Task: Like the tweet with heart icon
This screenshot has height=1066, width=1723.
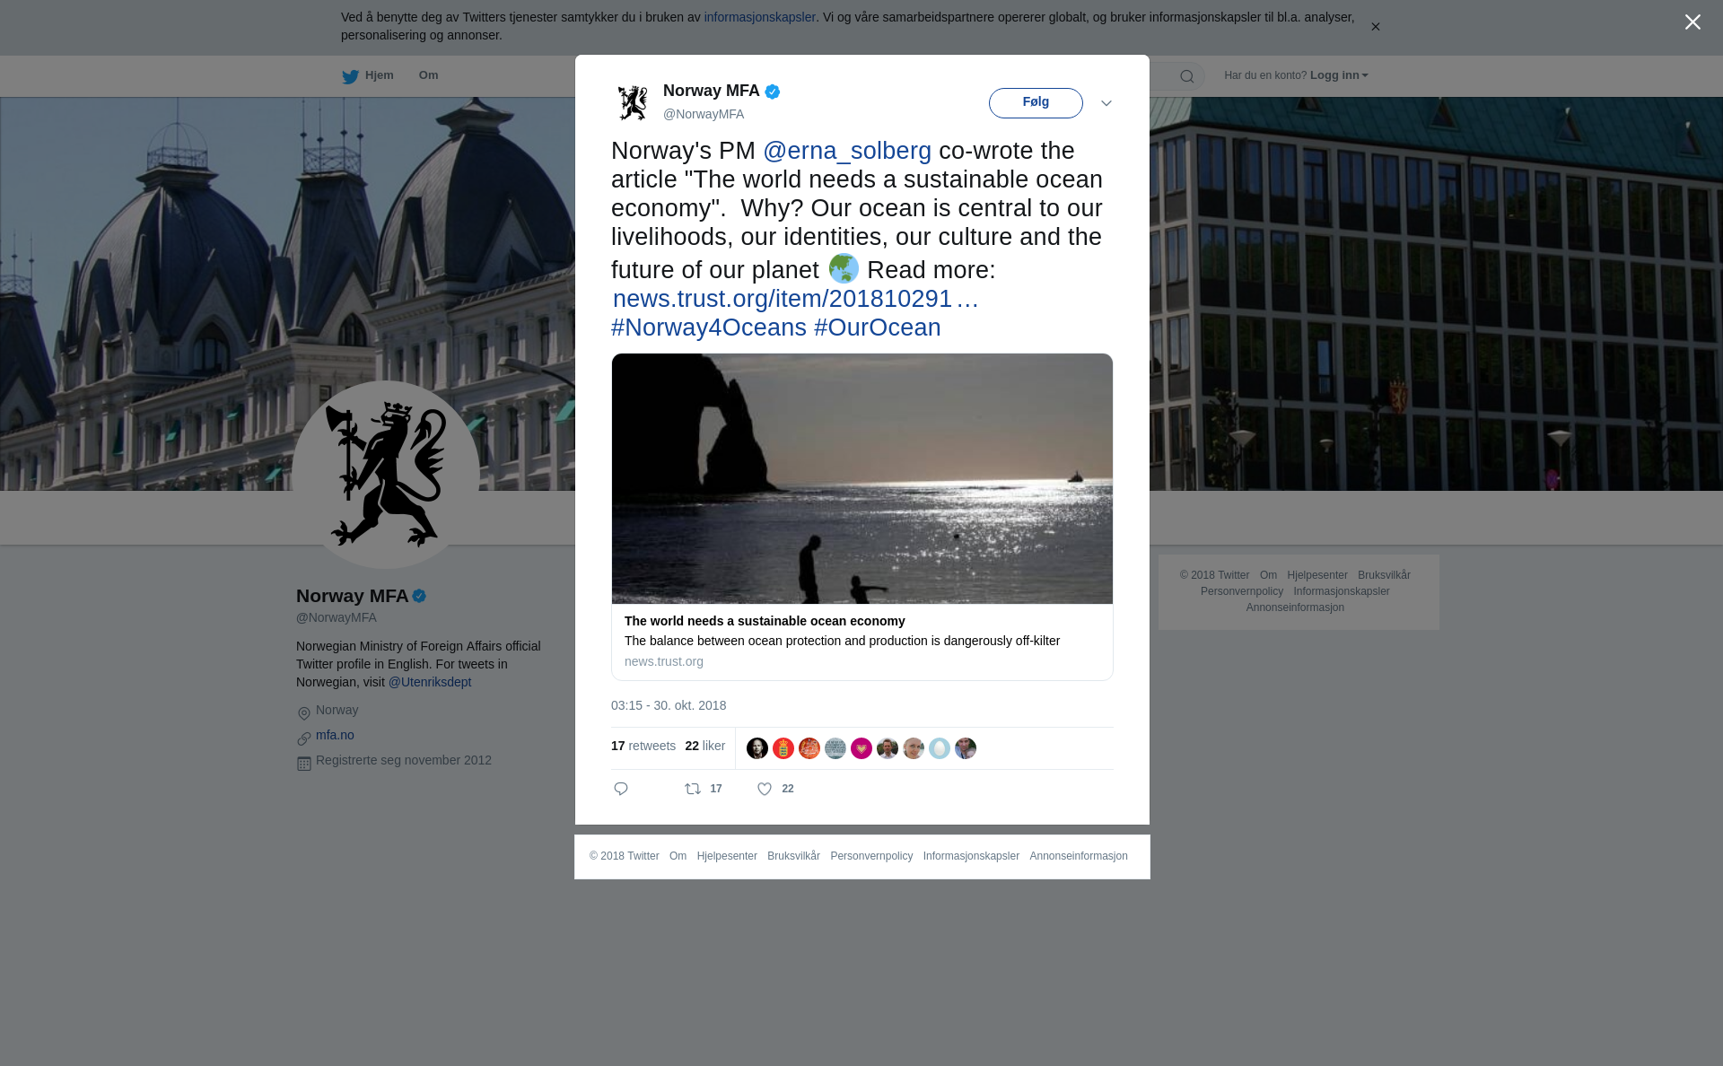Action: pos(765,789)
